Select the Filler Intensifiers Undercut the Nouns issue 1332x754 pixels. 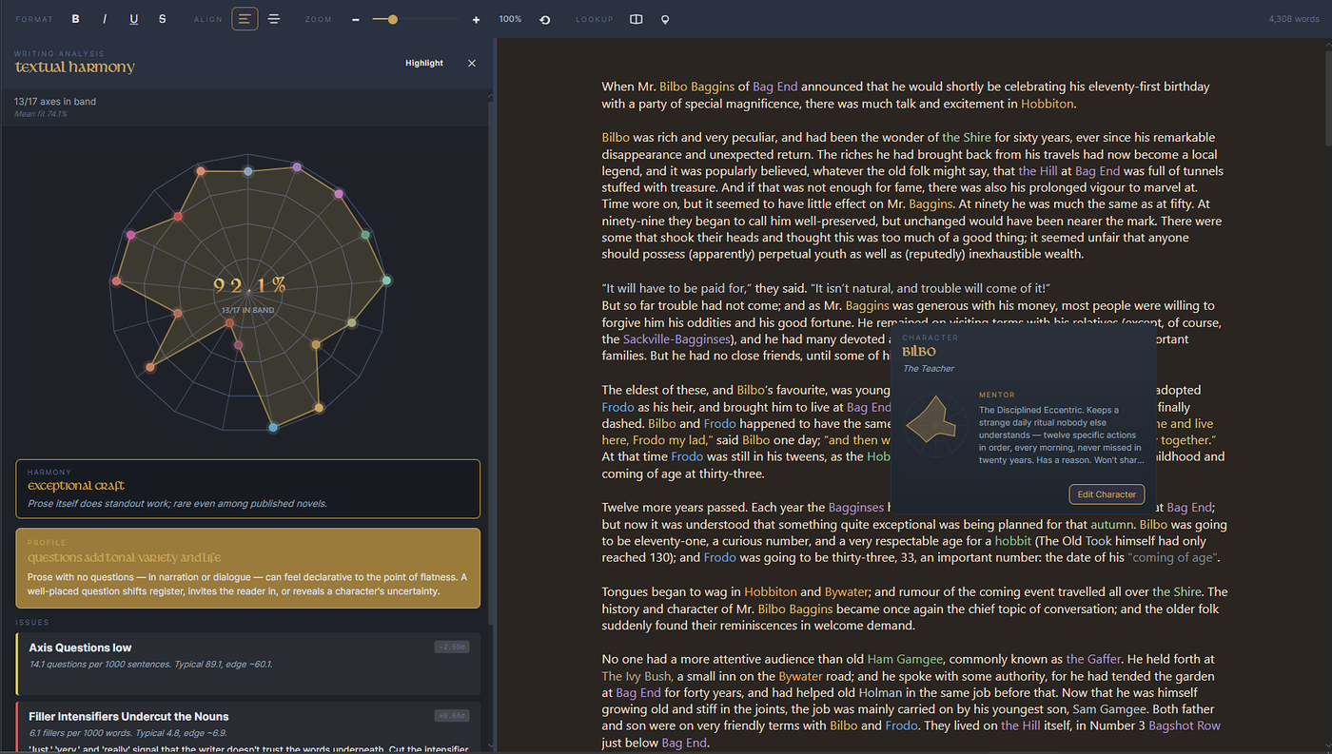tap(247, 727)
